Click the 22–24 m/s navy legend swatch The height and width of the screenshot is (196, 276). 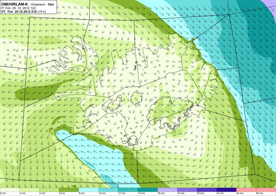coord(227,190)
